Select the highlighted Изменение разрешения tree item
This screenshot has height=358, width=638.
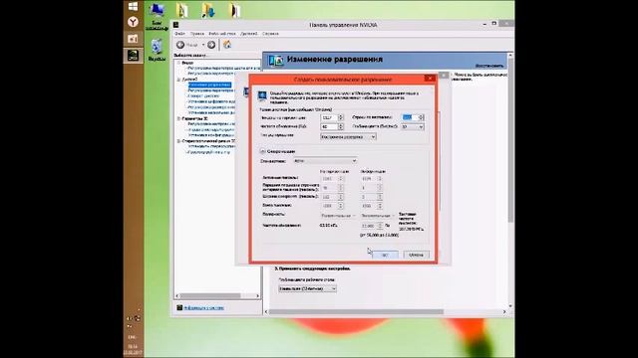[x=209, y=85]
